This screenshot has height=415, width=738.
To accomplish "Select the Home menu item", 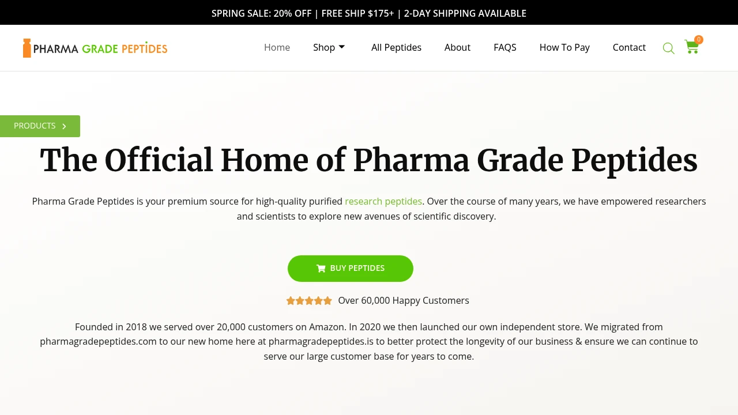I will pyautogui.click(x=277, y=47).
